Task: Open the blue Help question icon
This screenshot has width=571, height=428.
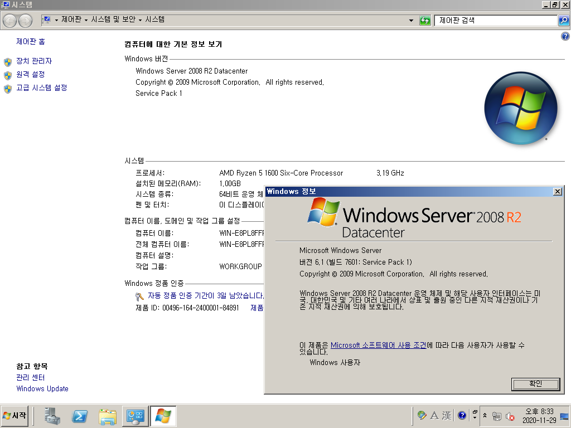Action: (x=565, y=36)
